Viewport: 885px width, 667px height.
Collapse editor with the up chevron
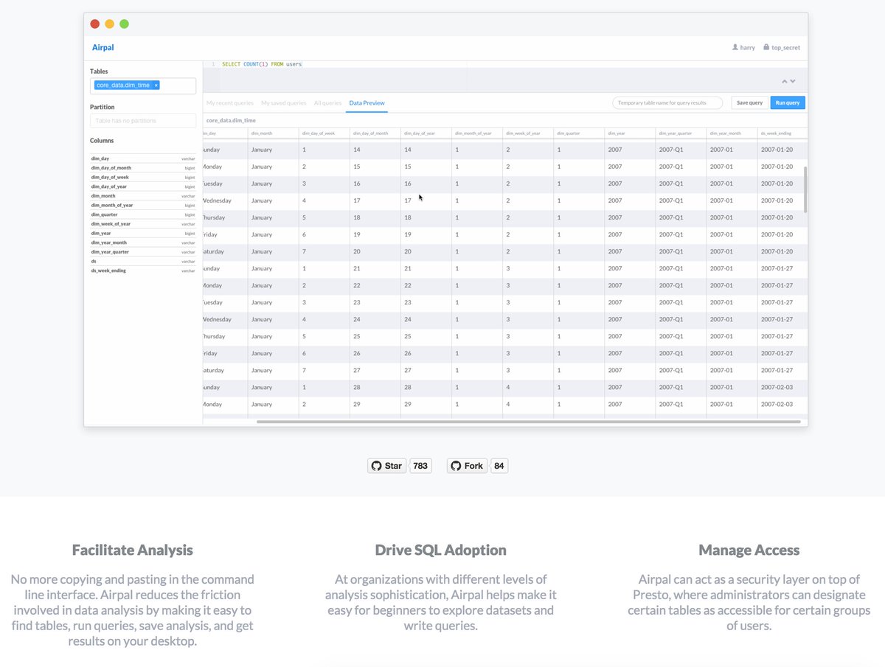click(785, 81)
